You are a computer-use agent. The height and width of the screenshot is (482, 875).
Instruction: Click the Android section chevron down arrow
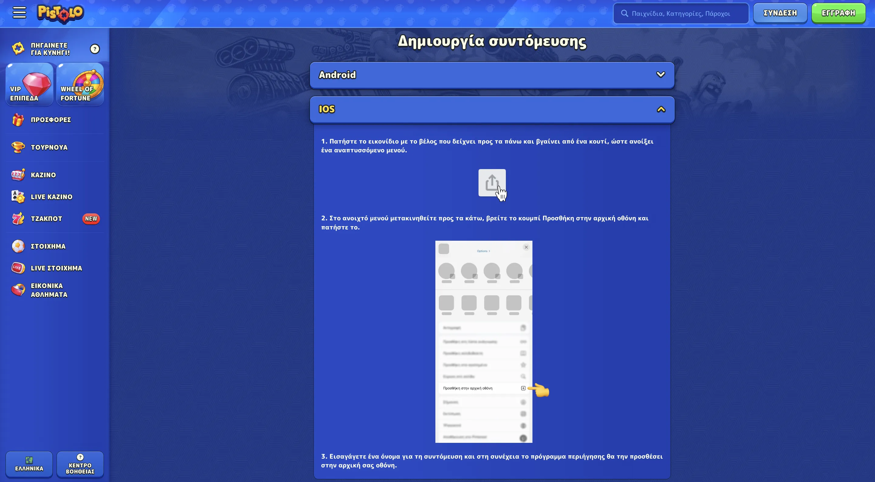tap(660, 74)
